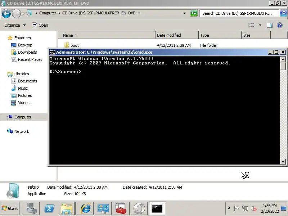Go back with the Explorer back arrow

pos(6,14)
